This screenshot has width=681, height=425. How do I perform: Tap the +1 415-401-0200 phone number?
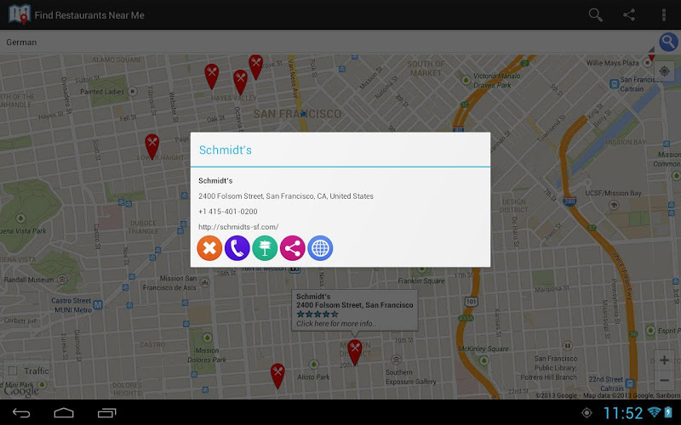point(228,212)
